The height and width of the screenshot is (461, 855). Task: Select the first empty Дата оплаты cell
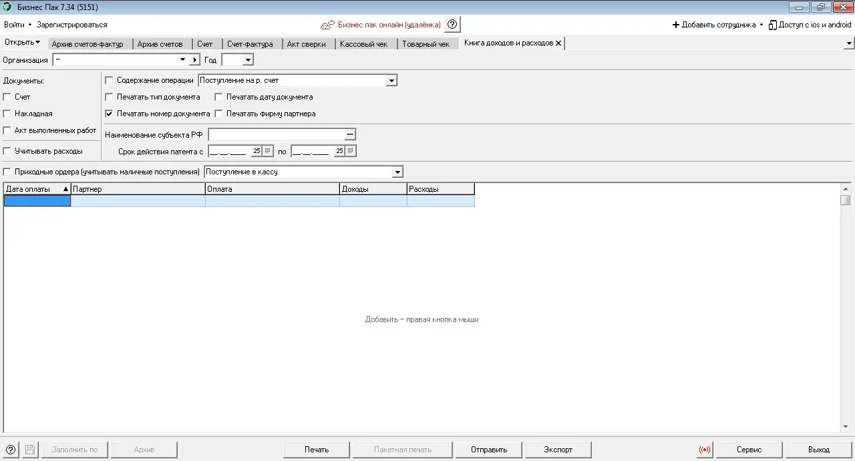[x=37, y=200]
